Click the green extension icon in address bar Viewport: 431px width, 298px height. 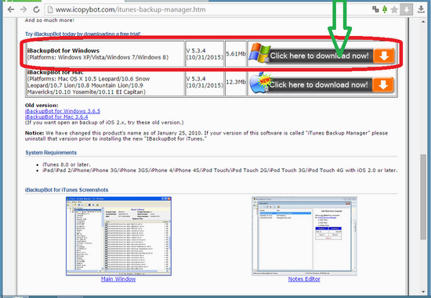pos(385,9)
